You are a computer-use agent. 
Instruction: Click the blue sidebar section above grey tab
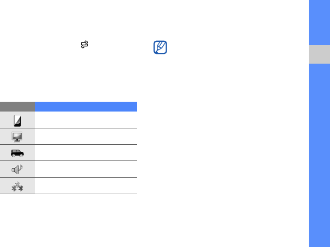click(319, 22)
